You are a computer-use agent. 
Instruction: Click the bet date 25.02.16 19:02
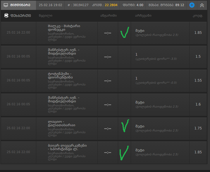point(51,5)
